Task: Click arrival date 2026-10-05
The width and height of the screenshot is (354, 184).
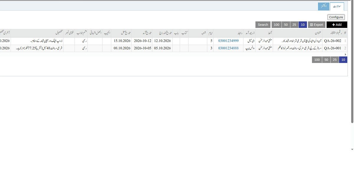Action: [142, 48]
